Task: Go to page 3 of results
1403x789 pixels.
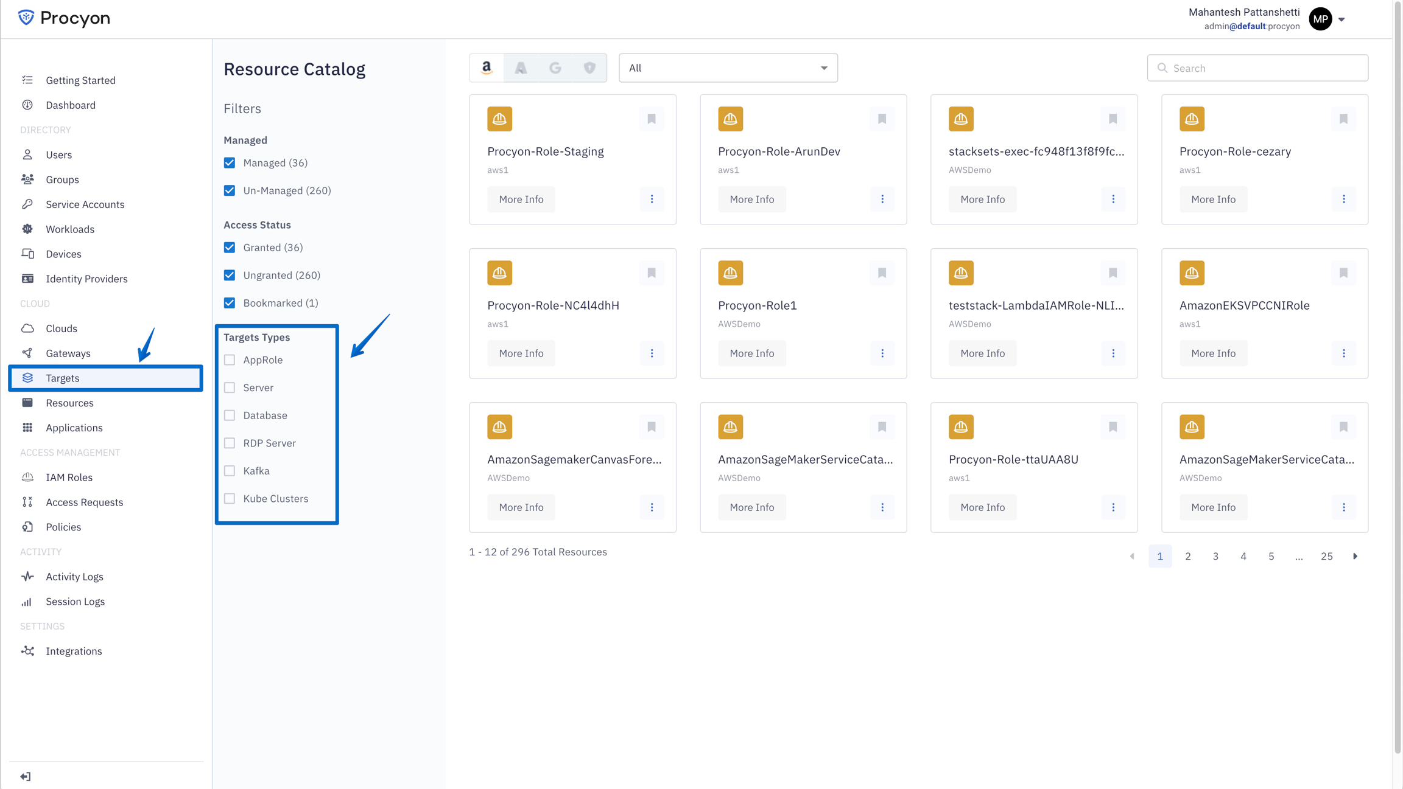Action: click(x=1215, y=556)
